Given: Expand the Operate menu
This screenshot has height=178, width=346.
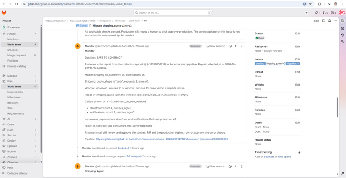Looking at the screenshot, I should [36, 146].
